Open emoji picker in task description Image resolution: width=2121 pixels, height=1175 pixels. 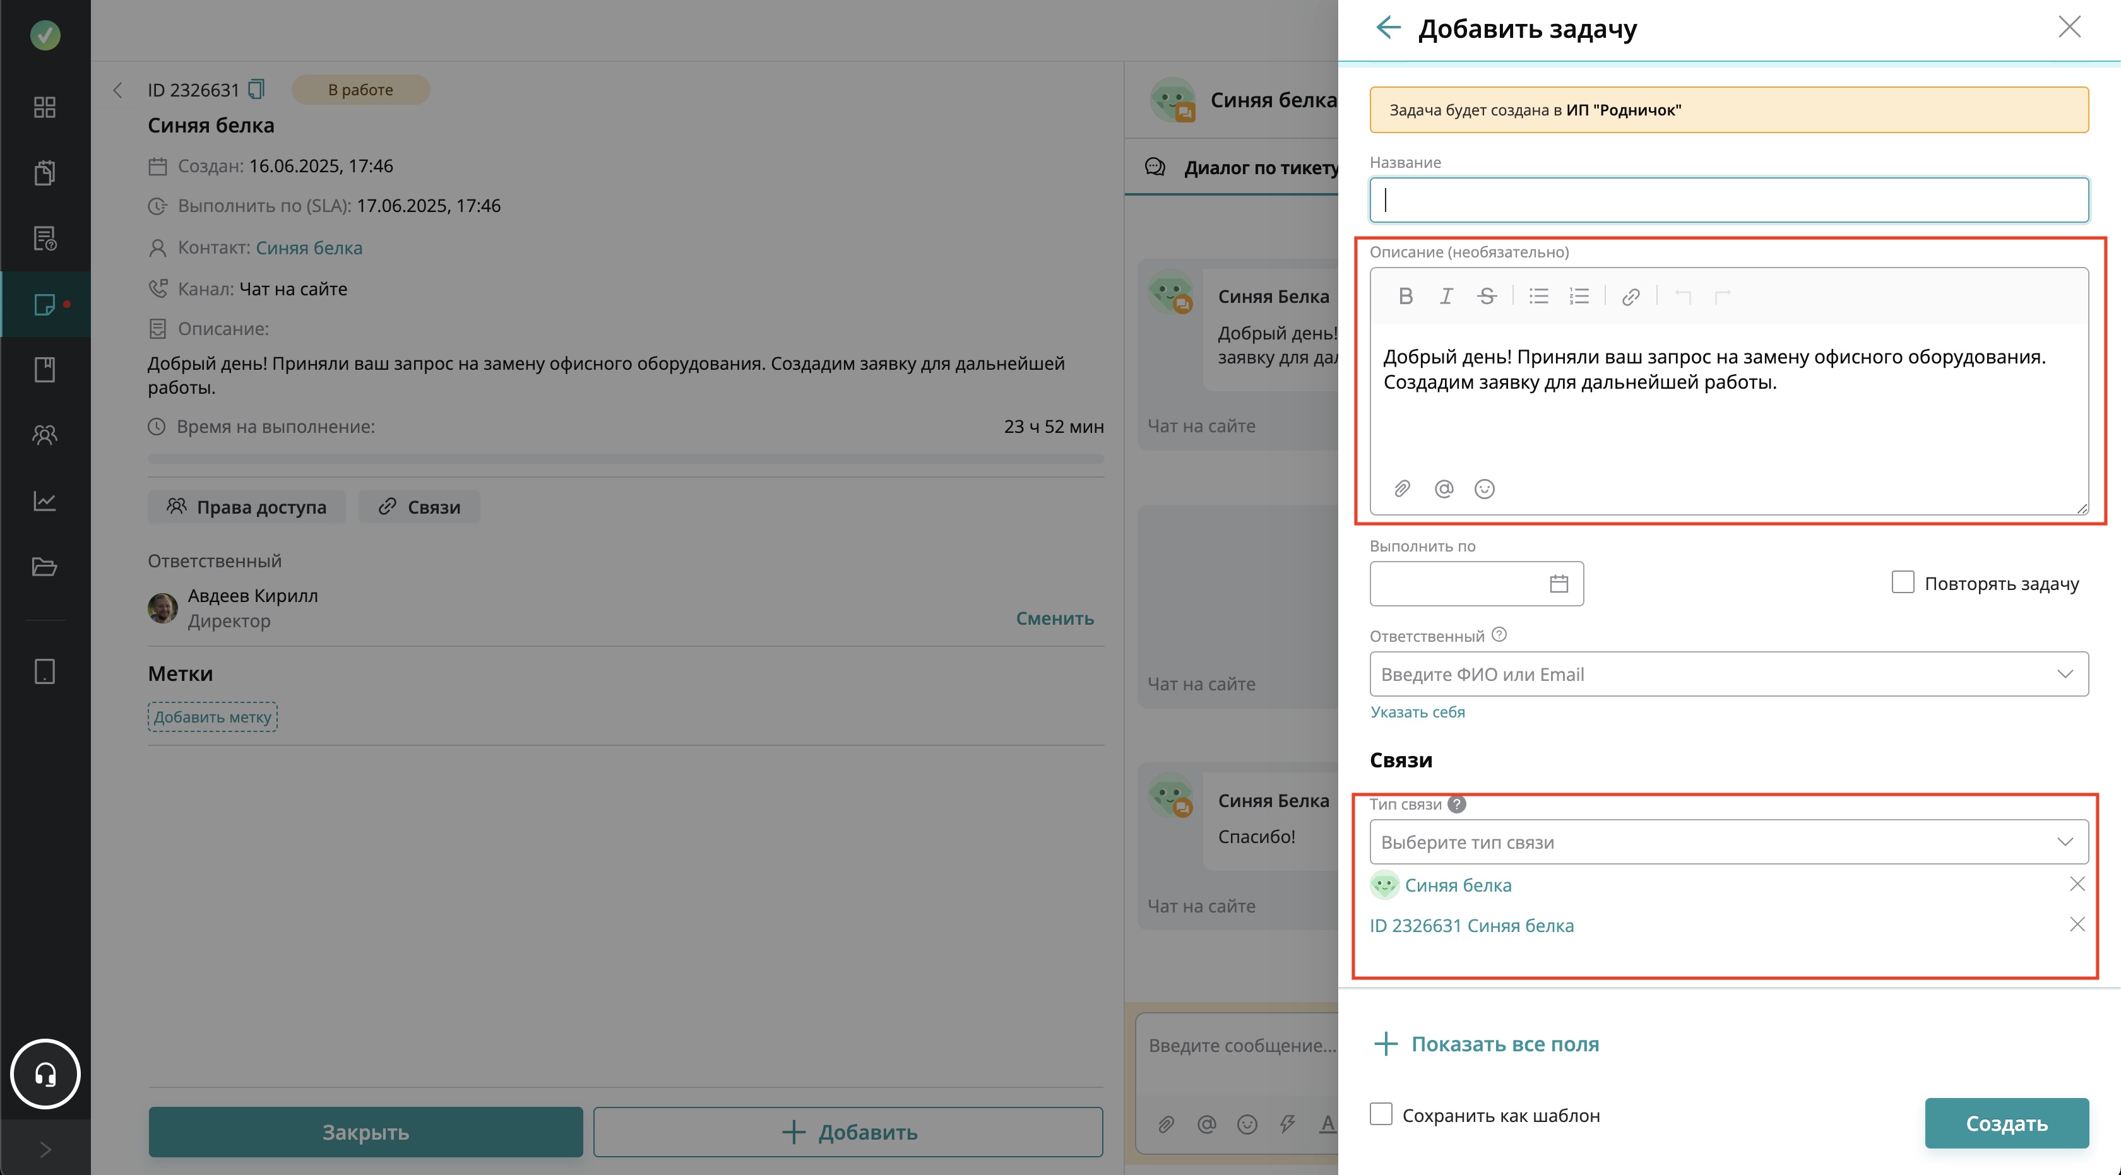[x=1483, y=489]
